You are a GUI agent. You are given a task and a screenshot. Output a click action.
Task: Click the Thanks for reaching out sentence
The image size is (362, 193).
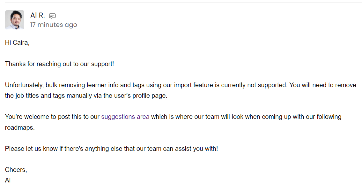59,64
